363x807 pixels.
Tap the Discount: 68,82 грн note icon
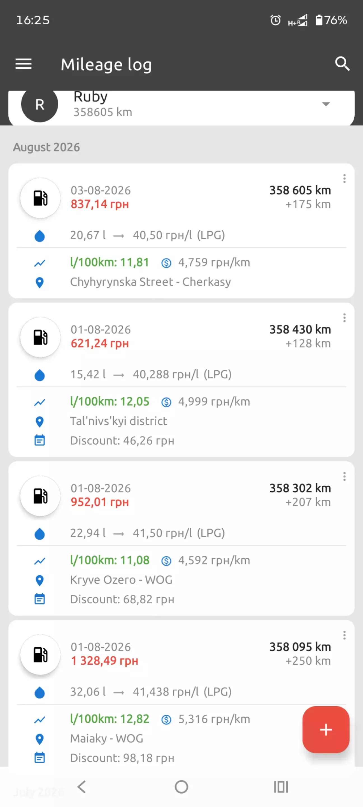(x=39, y=599)
